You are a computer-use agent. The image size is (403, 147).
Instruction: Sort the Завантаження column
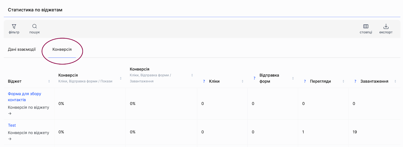tap(395, 81)
